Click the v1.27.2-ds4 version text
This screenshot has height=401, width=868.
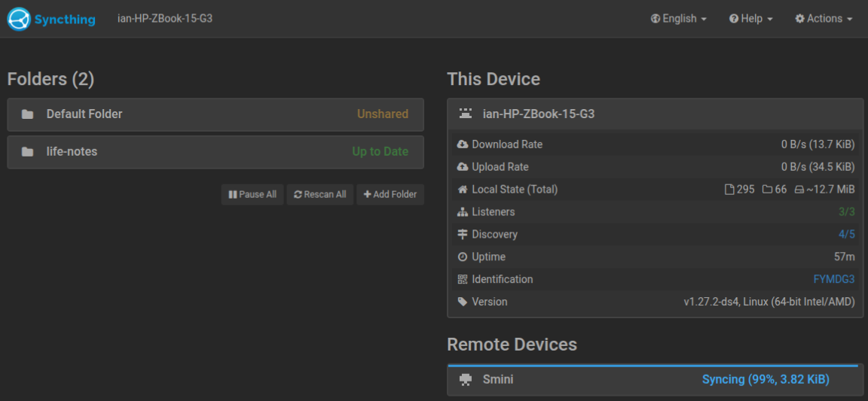coord(769,302)
